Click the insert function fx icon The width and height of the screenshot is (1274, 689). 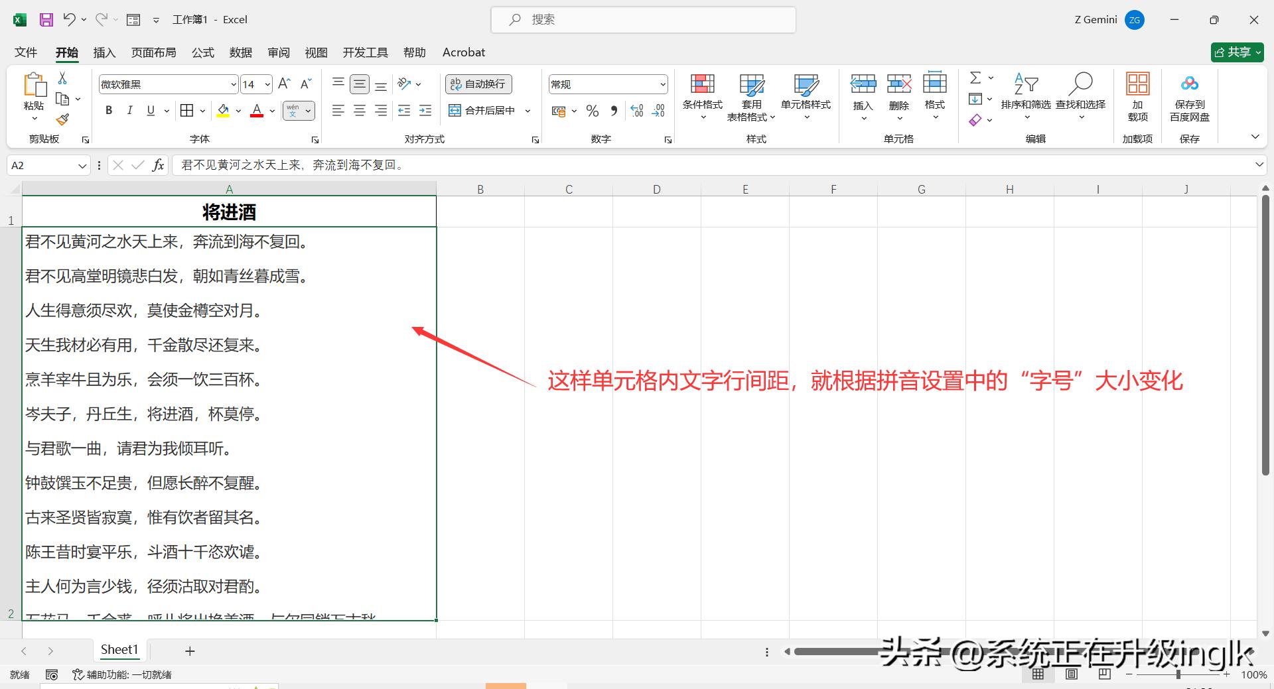coord(158,164)
